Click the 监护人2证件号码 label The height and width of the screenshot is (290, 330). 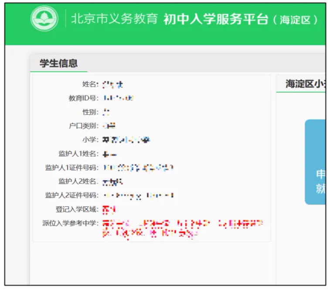click(71, 196)
